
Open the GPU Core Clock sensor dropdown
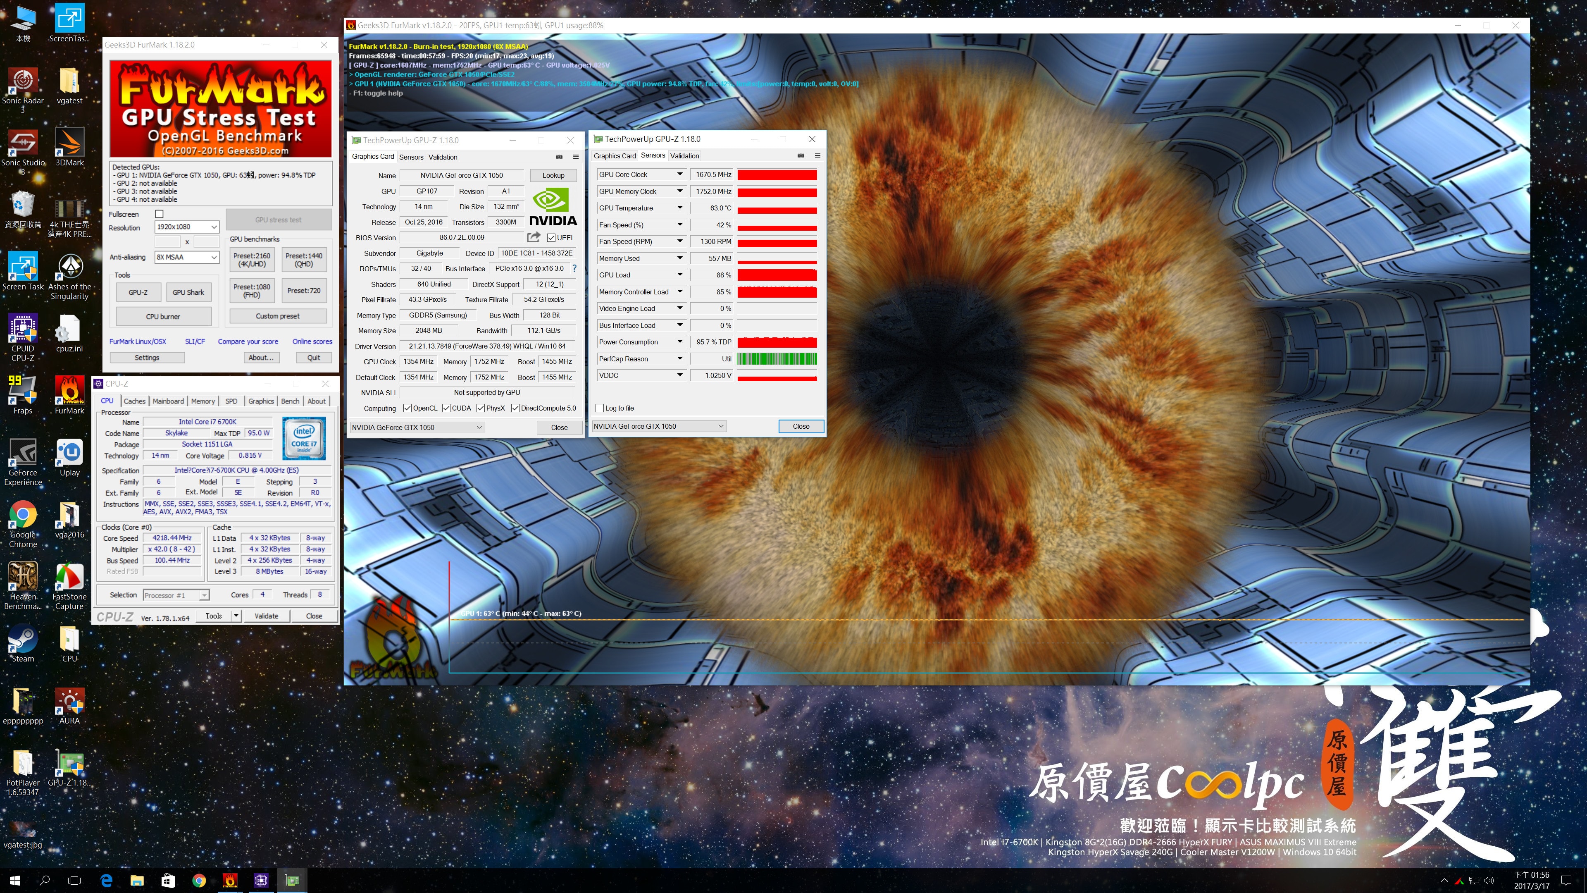click(x=679, y=174)
